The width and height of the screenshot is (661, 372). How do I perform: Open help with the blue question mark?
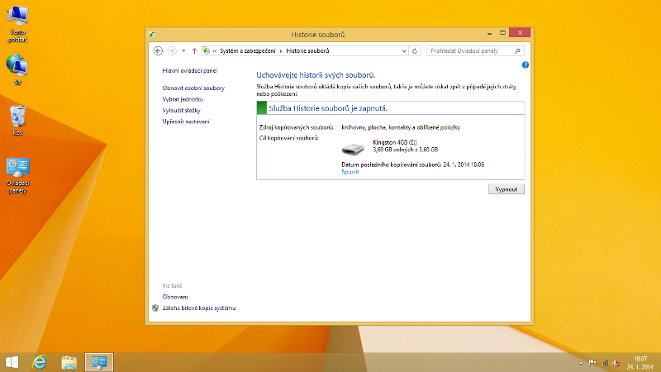tap(525, 64)
